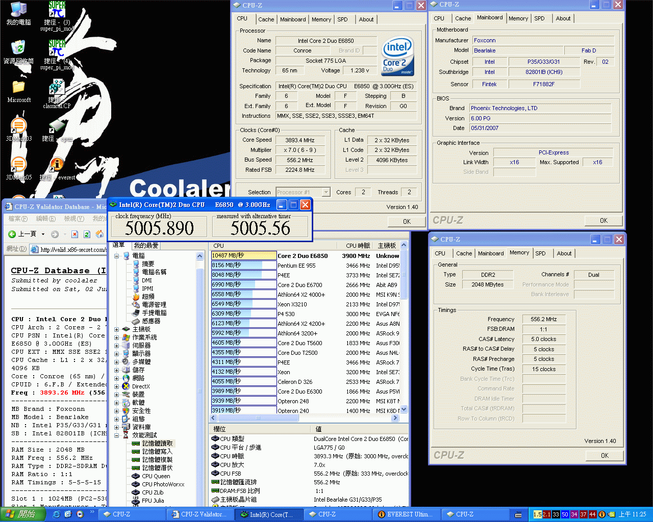
Task: Select the DirectX icon in Everest tree
Action: click(126, 386)
